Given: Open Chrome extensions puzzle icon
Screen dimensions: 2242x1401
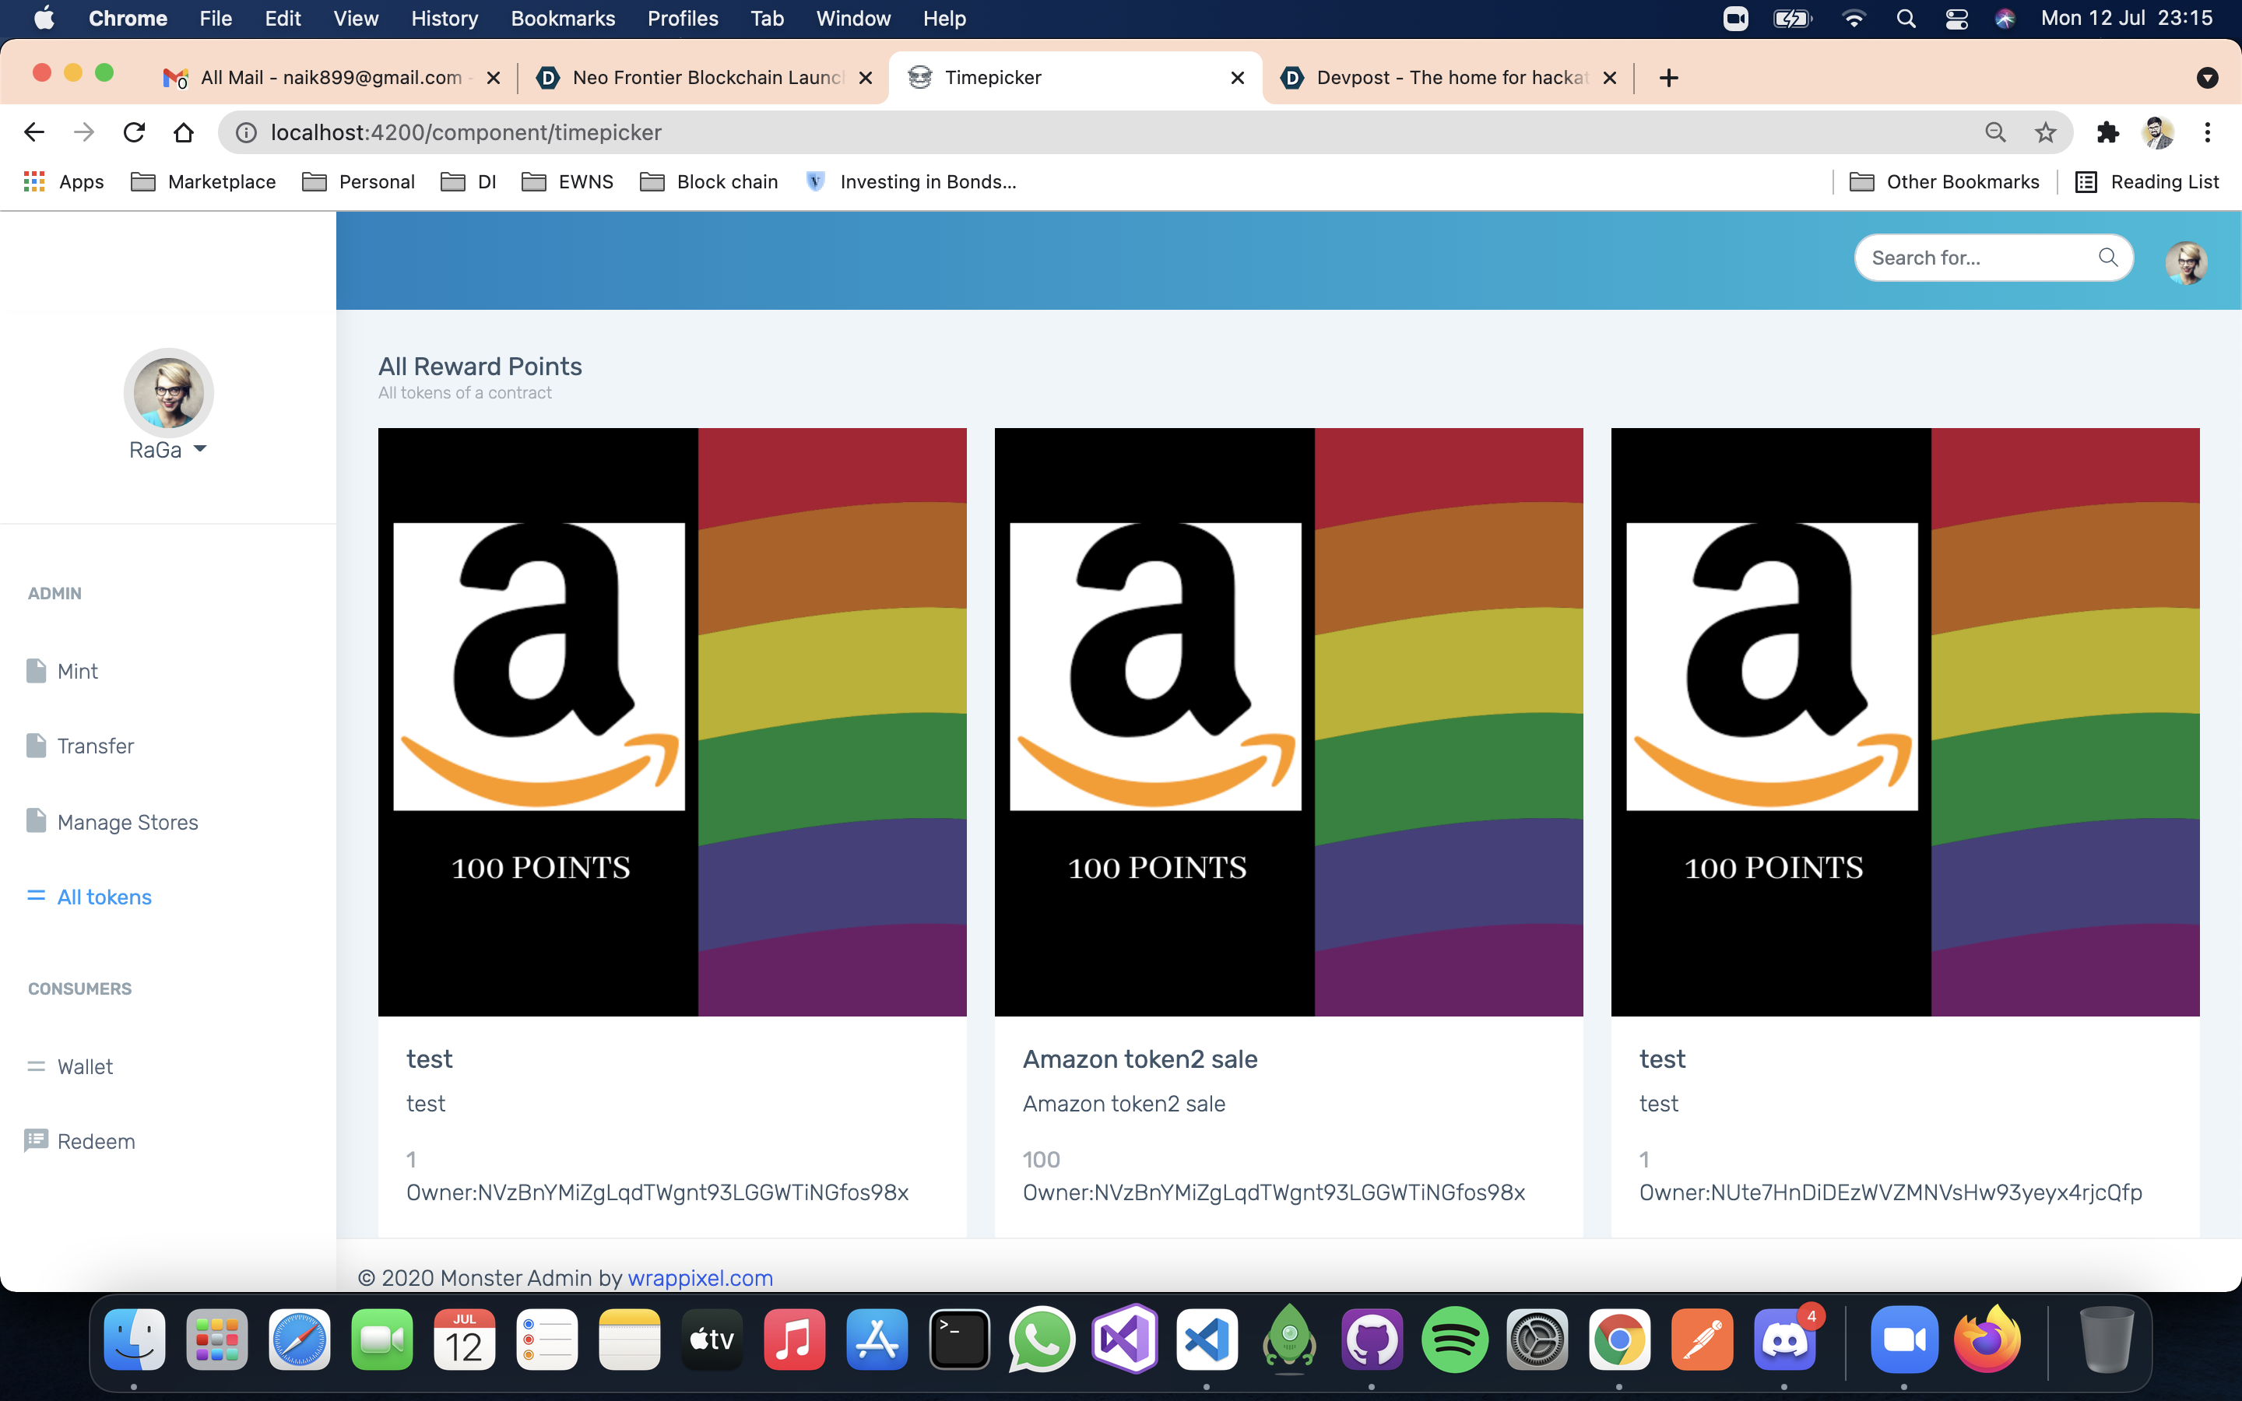Looking at the screenshot, I should [x=2107, y=132].
